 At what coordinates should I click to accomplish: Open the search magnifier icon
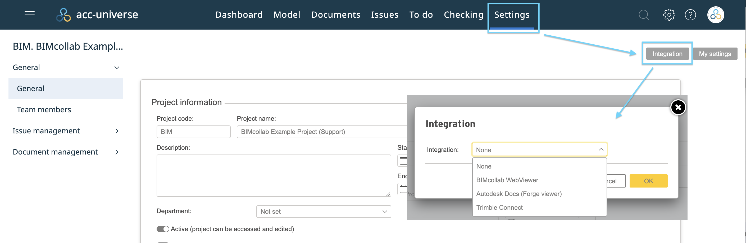pos(643,15)
